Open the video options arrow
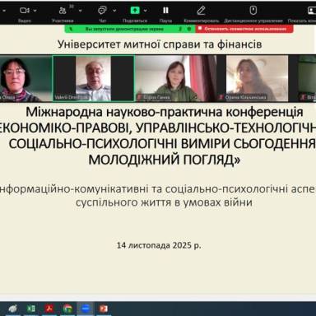The width and height of the screenshot is (316, 316). pos(35,11)
